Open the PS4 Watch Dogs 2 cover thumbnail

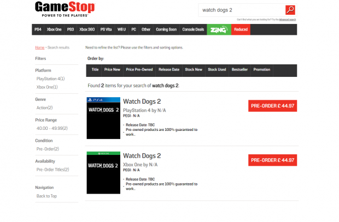pos(103,118)
